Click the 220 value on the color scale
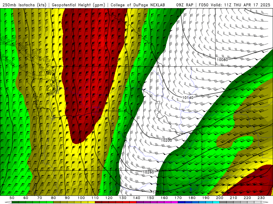 (x=247, y=198)
